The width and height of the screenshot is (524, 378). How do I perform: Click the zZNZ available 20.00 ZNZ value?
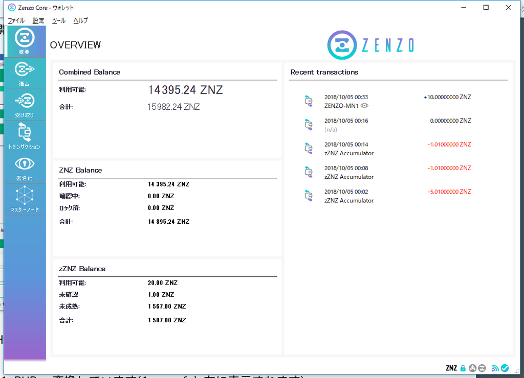tap(163, 283)
